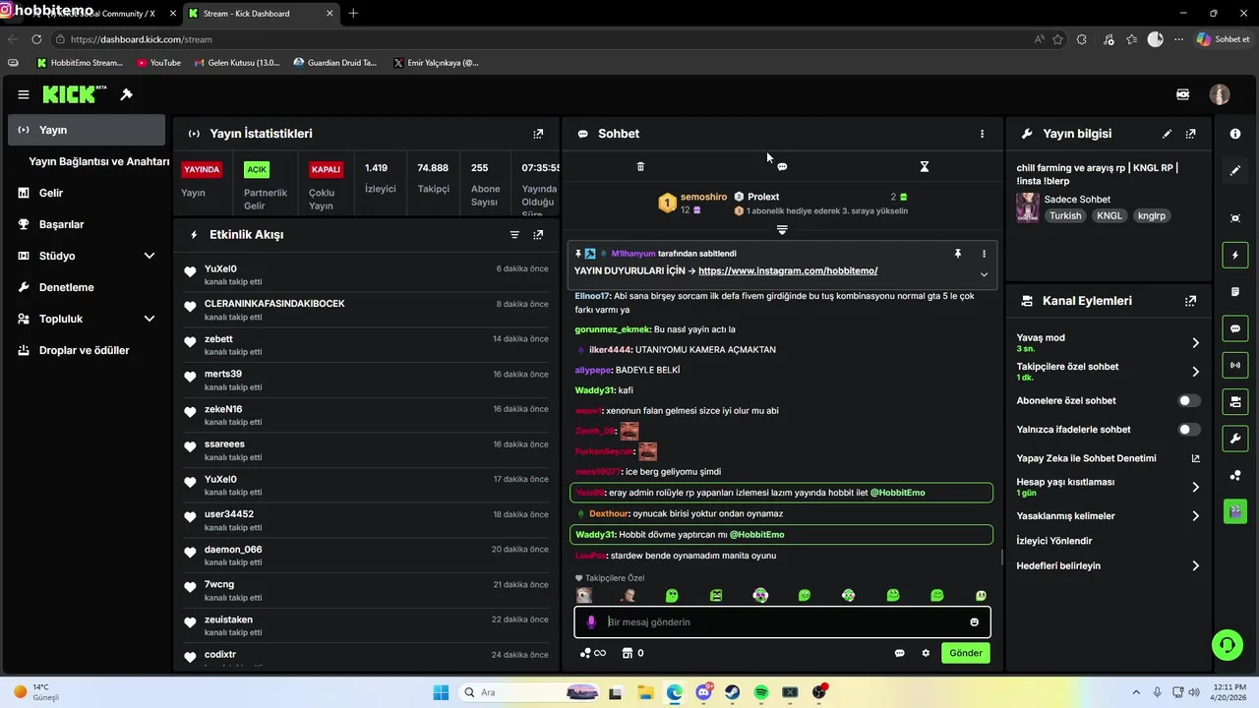Click the chat scrollbar handle

pyautogui.click(x=1002, y=558)
